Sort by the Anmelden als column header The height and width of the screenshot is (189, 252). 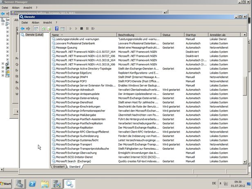point(224,35)
